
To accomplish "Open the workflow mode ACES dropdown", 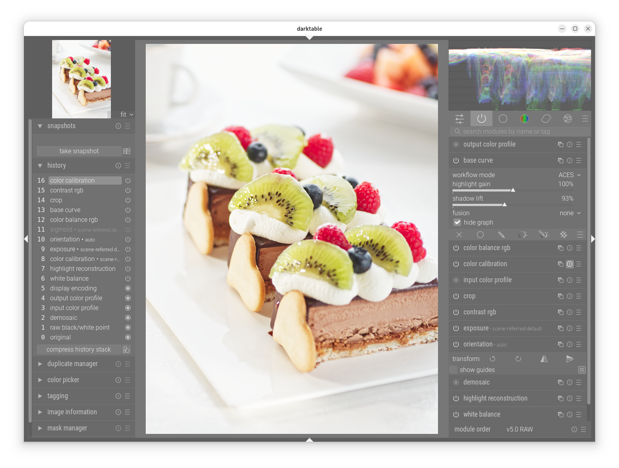I will click(570, 175).
